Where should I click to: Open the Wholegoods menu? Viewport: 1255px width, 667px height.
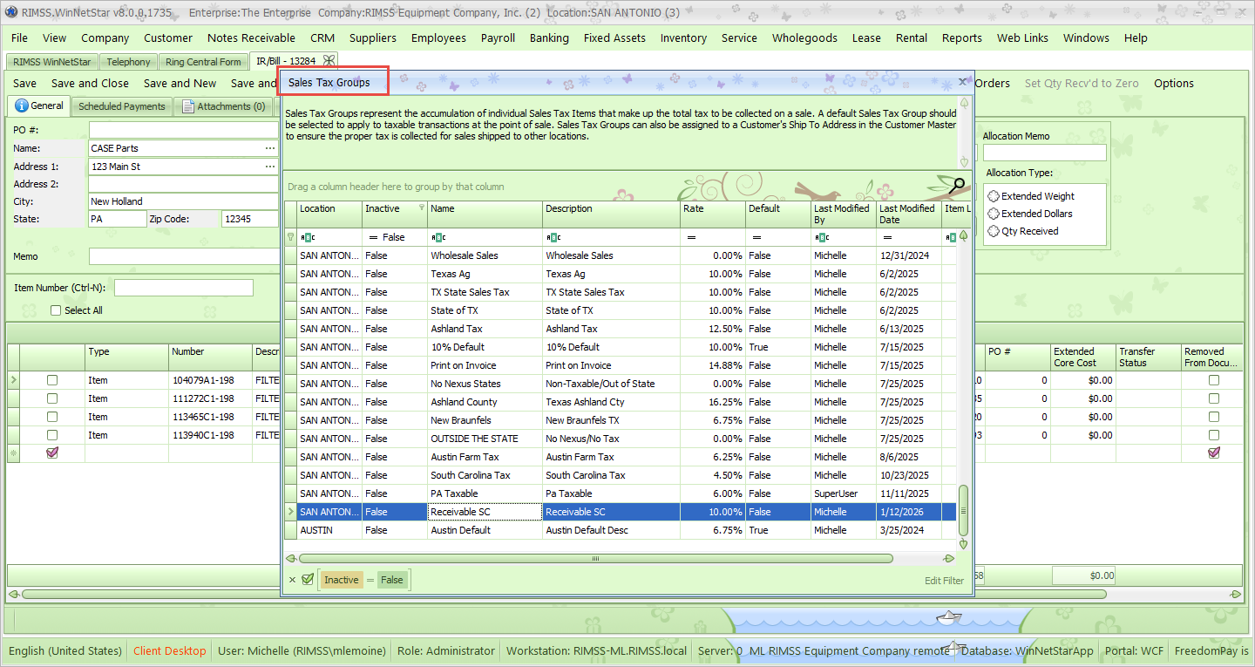click(x=804, y=37)
